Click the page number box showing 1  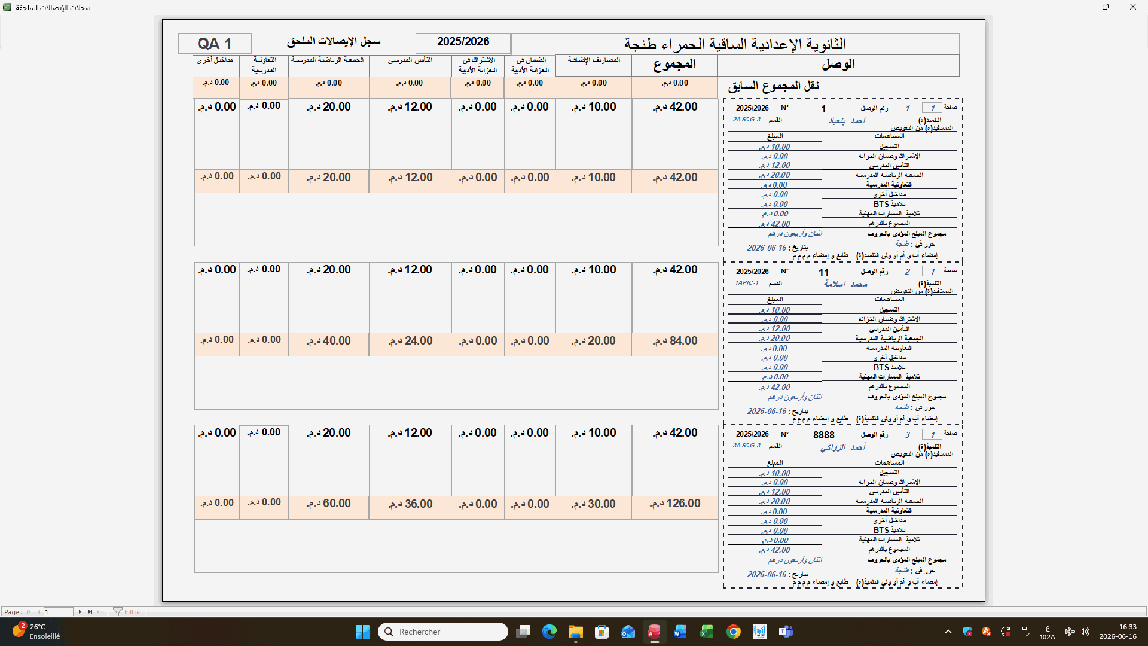(59, 612)
